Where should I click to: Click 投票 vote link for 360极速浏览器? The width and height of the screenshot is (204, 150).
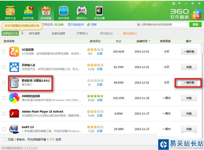pyautogui.click(x=99, y=100)
